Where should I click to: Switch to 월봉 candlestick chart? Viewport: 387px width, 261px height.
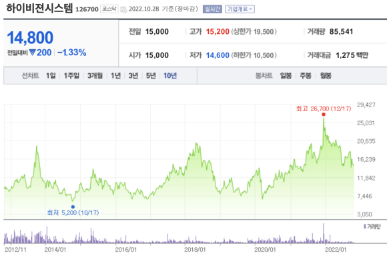[x=326, y=76]
